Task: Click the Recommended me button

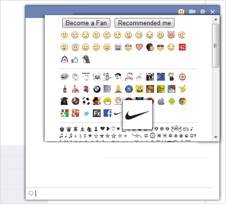Action: click(144, 23)
